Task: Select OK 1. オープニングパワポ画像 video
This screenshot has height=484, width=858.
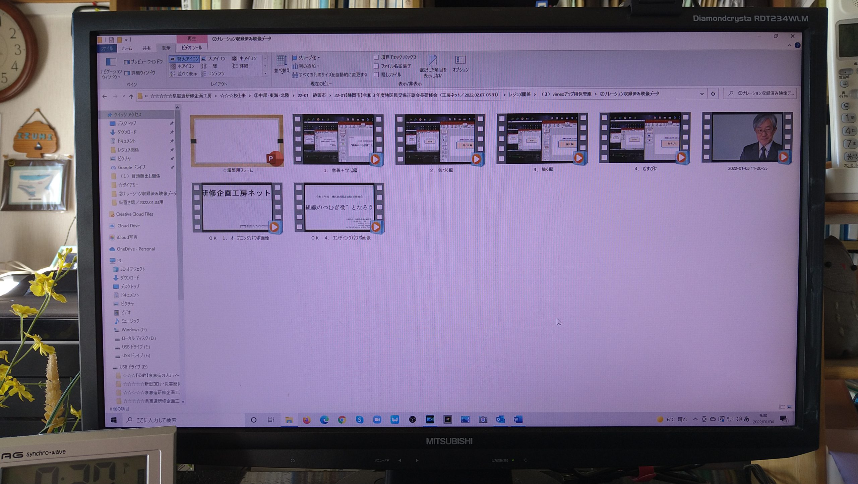Action: [238, 212]
